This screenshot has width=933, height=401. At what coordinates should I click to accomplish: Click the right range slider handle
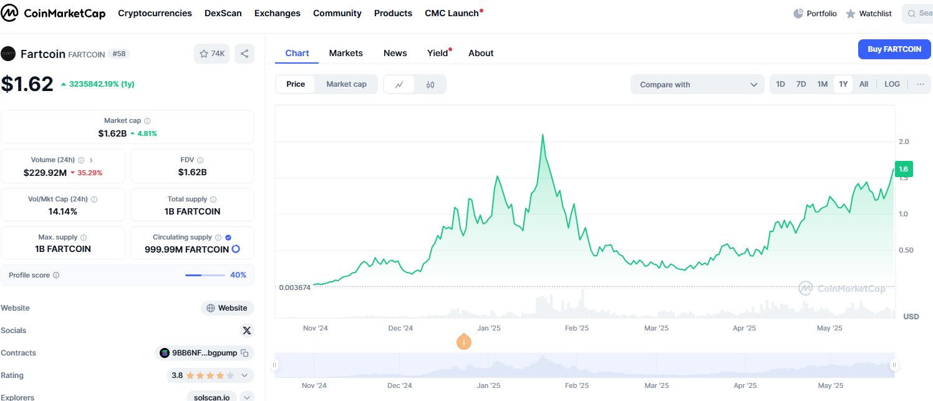click(894, 365)
